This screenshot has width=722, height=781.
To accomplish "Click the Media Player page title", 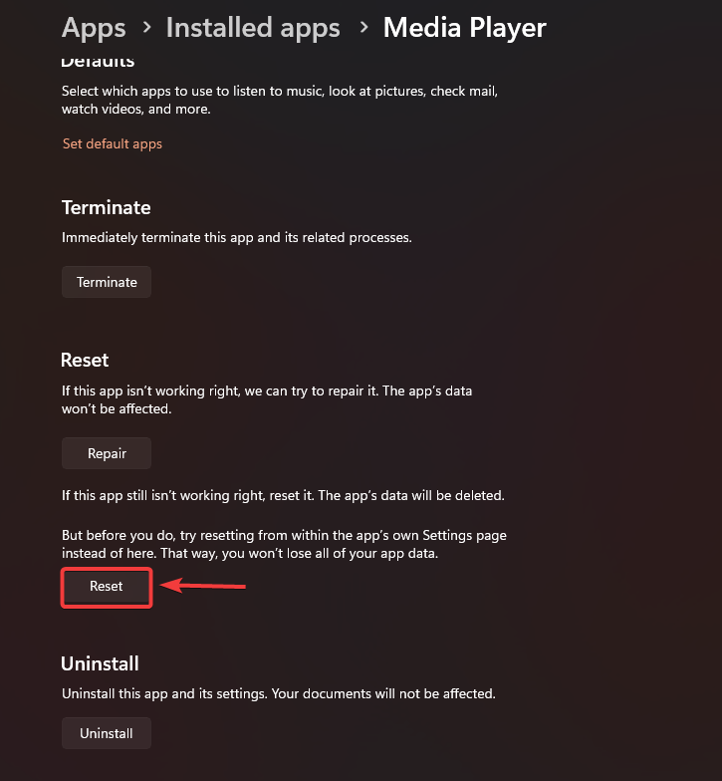I will (464, 27).
